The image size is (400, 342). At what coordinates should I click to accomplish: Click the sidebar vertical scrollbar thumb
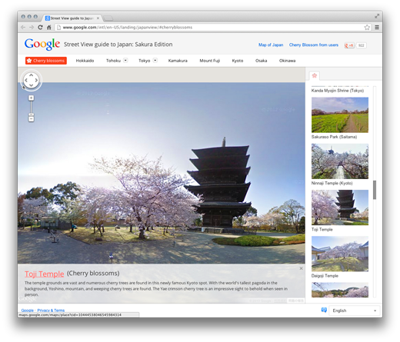tap(375, 190)
